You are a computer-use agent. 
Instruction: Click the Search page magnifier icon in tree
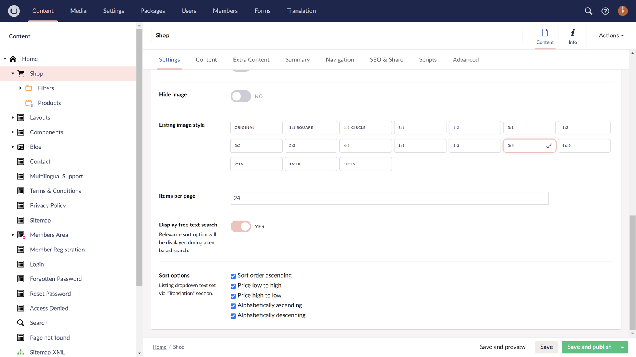point(21,323)
